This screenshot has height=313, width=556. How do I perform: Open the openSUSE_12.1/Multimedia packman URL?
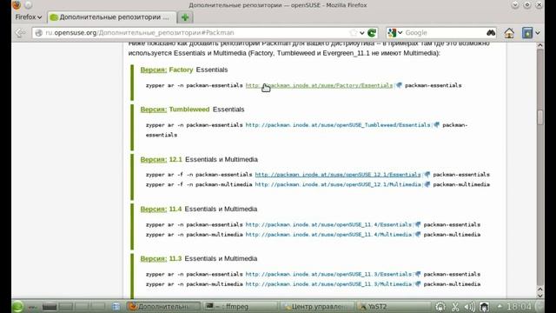click(338, 184)
